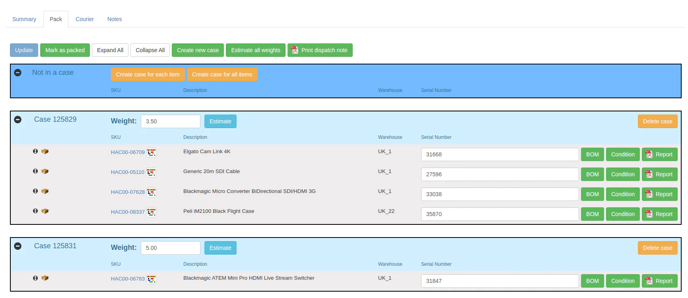Create case for each item
This screenshot has width=688, height=298.
(148, 74)
